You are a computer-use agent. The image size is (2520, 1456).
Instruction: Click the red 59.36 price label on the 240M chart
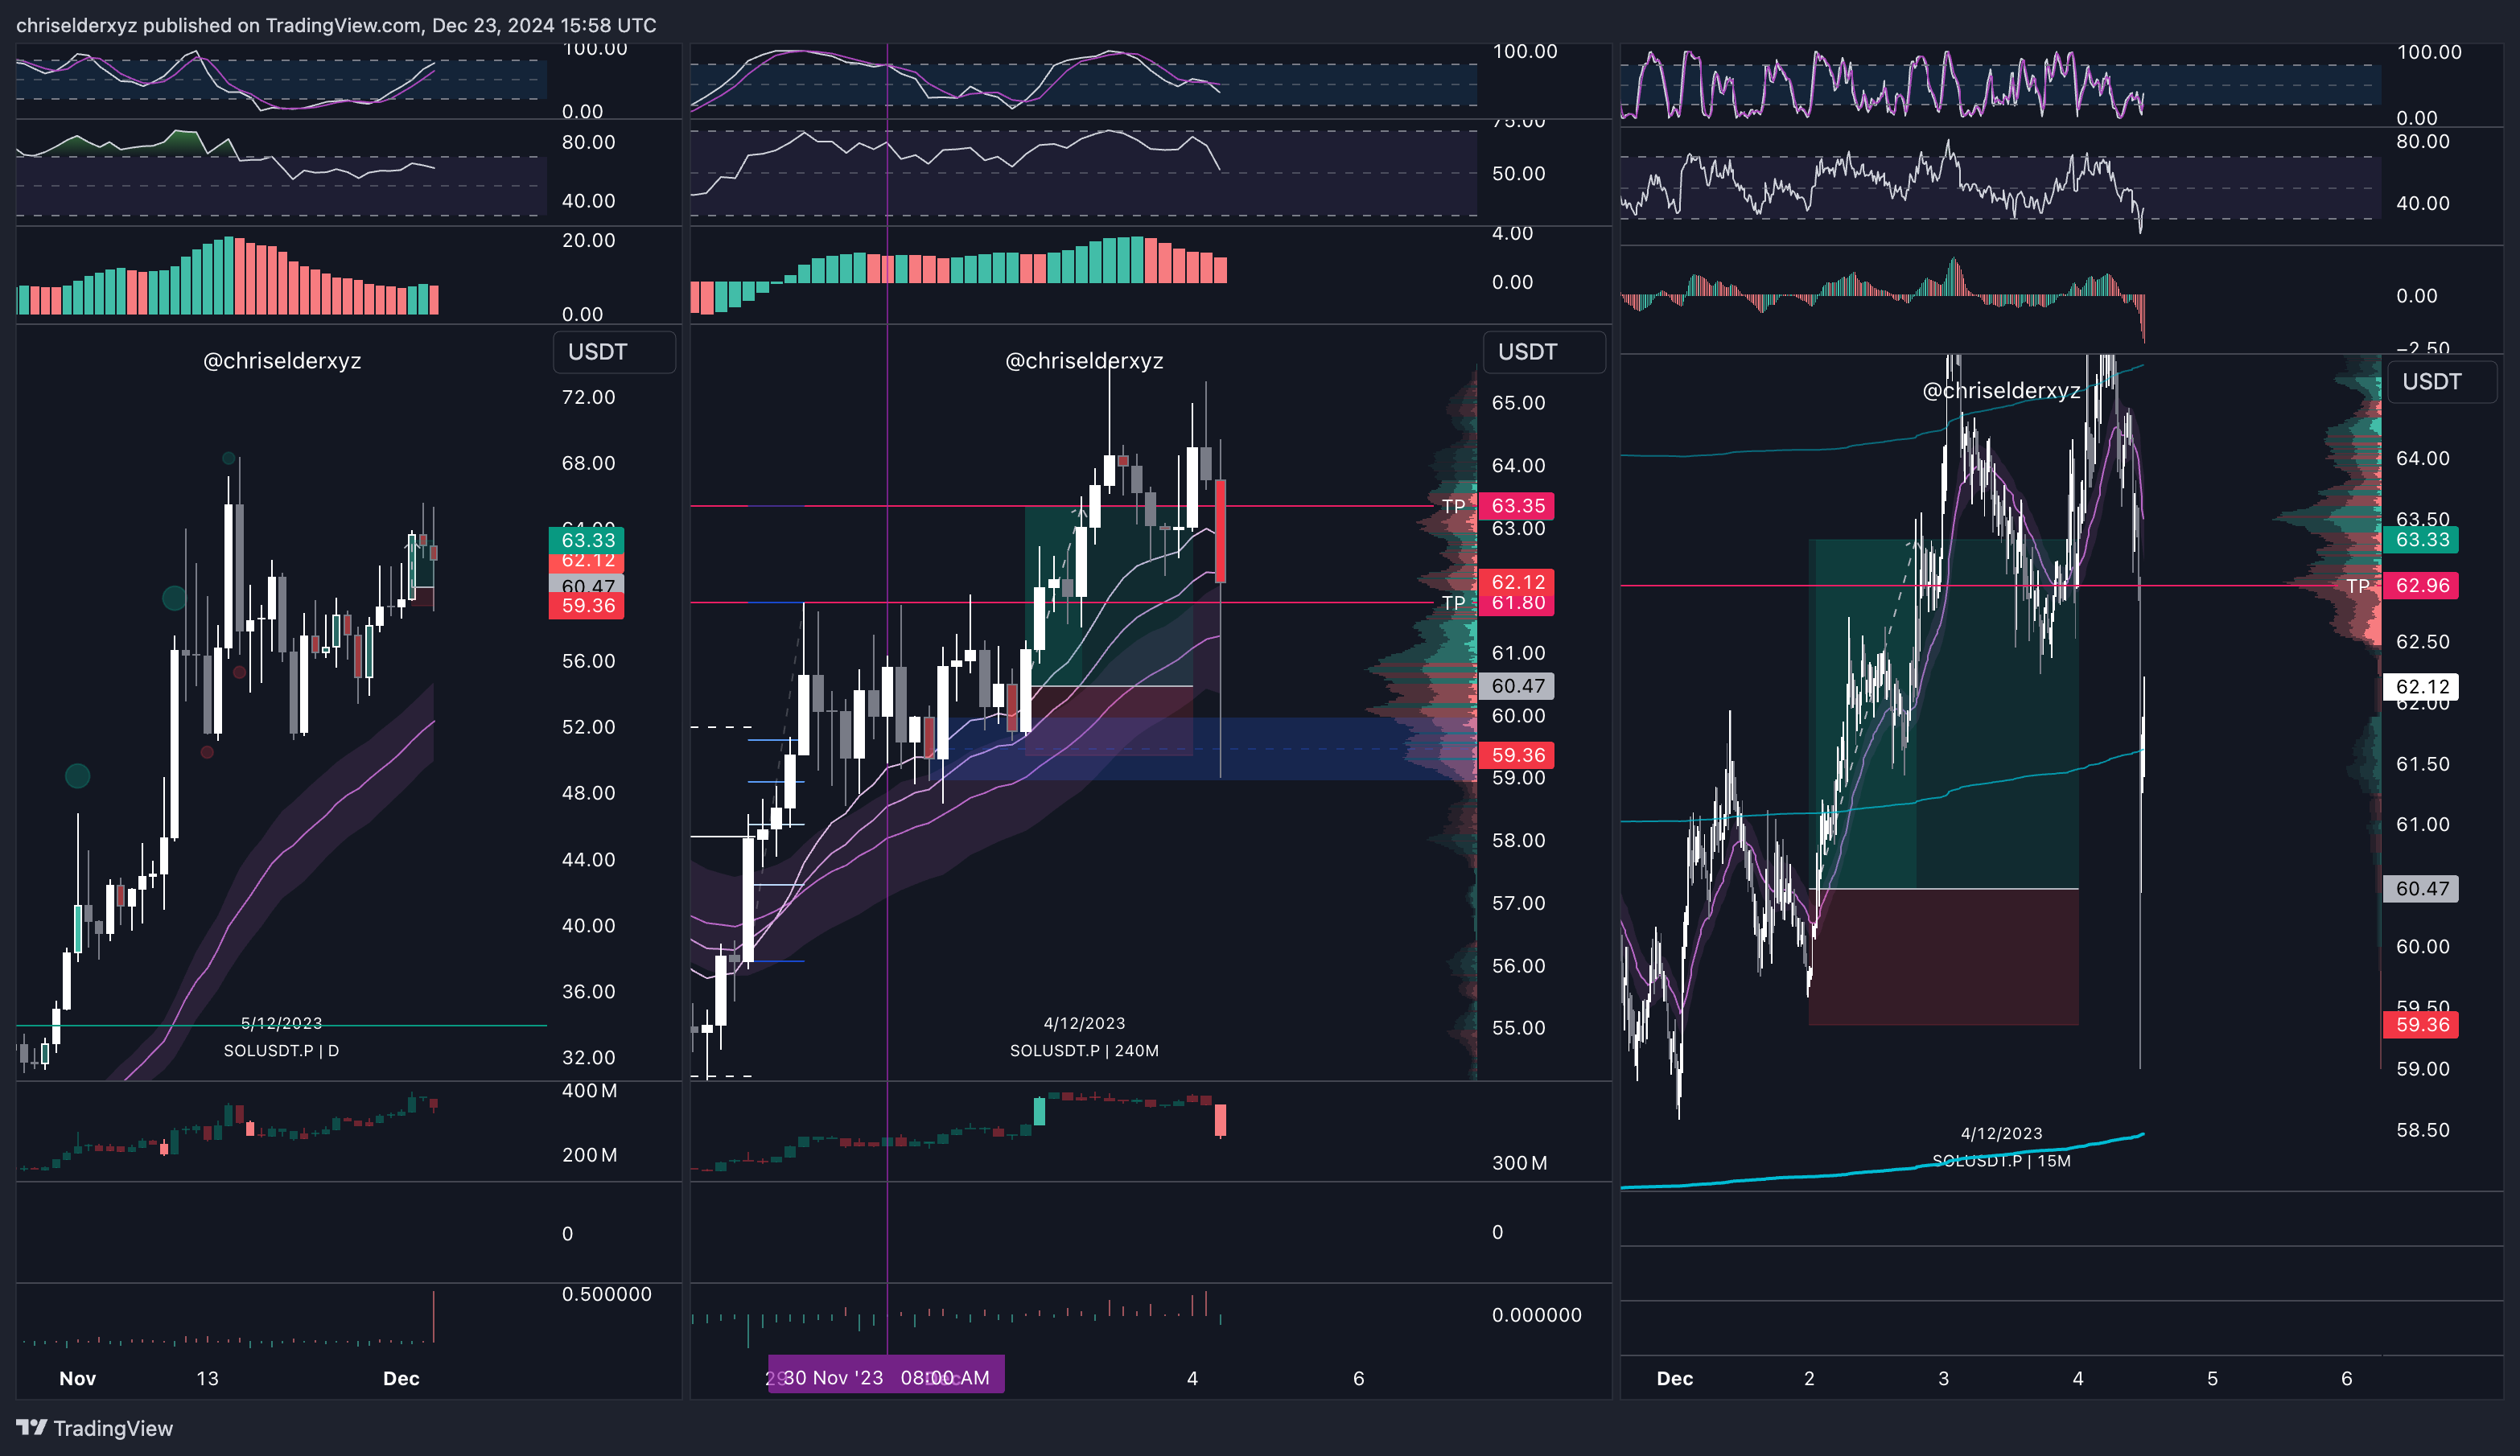tap(1517, 755)
